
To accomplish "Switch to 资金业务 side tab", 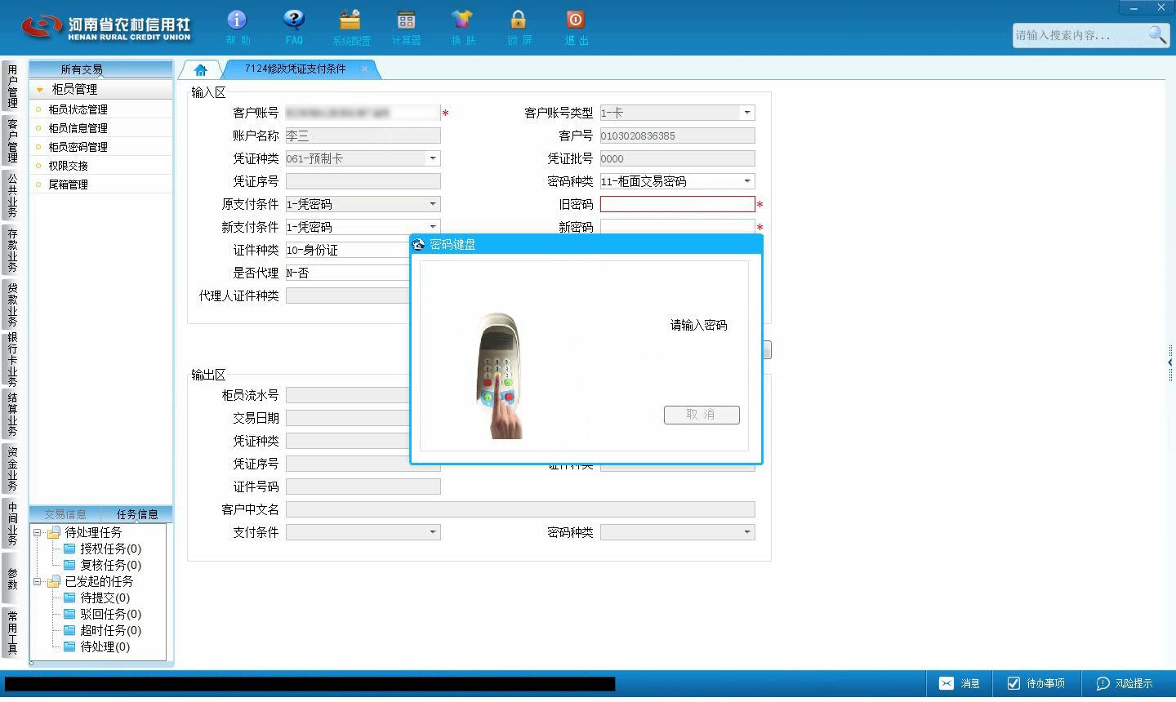I will coord(11,469).
